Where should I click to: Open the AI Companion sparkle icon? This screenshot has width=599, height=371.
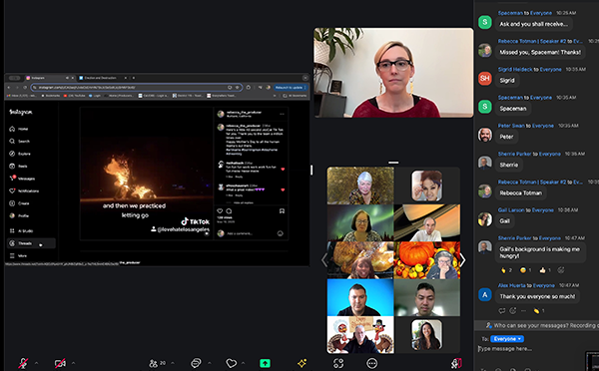(x=301, y=363)
